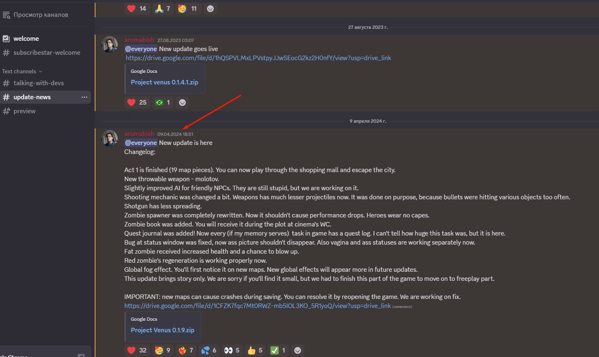Viewport: 599px width, 357px height.
Task: Click @everyone mention in 'New update is here'
Action: (141, 143)
